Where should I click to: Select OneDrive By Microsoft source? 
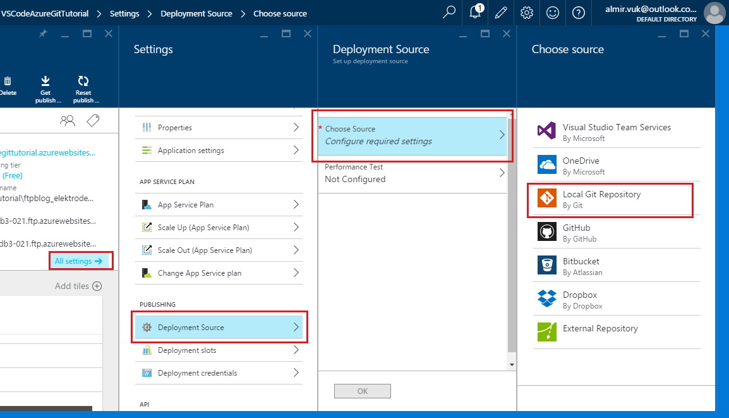pos(617,166)
